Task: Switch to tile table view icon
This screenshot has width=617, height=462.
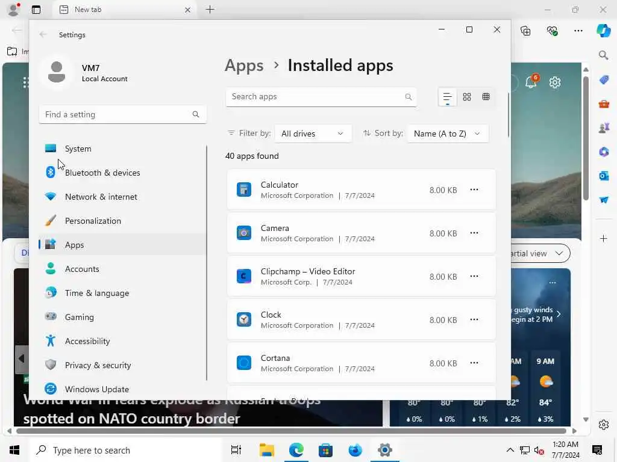Action: point(486,97)
